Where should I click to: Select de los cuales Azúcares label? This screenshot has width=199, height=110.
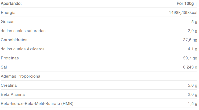click(x=23, y=49)
